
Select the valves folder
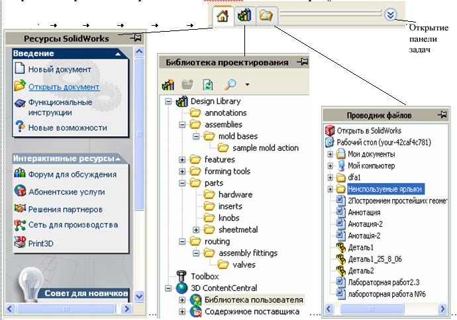pos(244,264)
